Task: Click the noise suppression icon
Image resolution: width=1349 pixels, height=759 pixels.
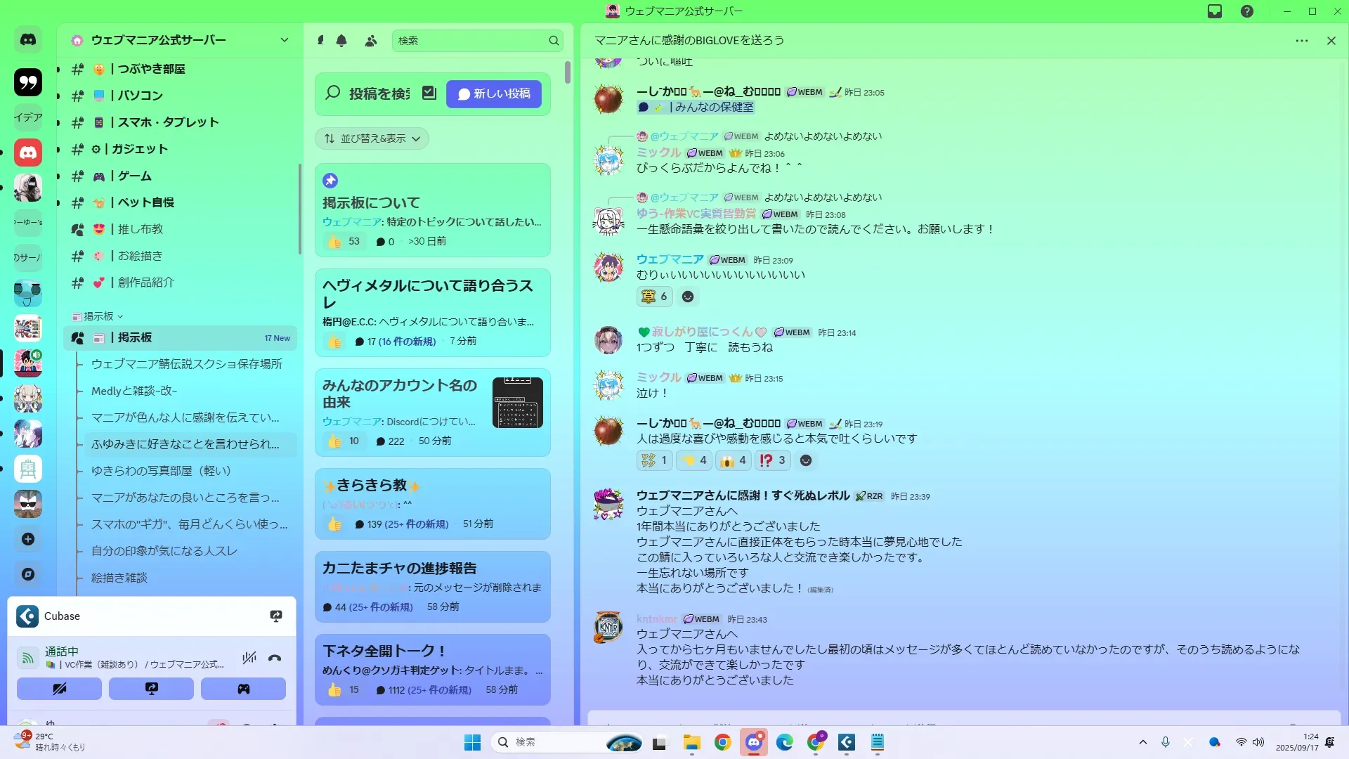Action: 249,658
